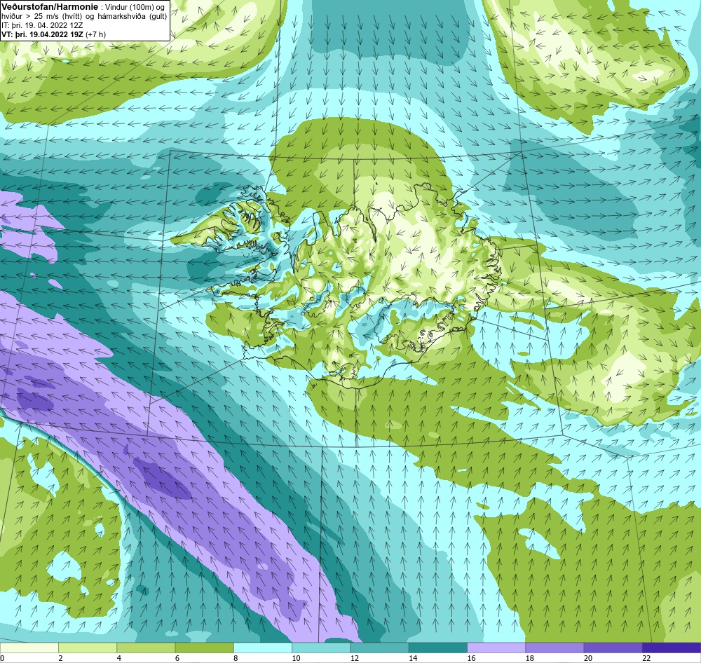This screenshot has height=663, width=701.
Task: Click the 20–22 m/s violet legend swatch
Action: pos(613,648)
